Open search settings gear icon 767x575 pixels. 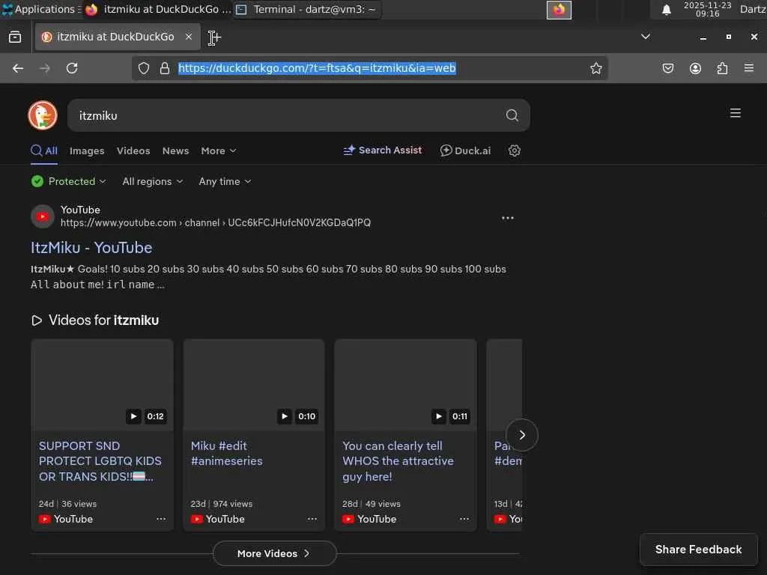514,150
